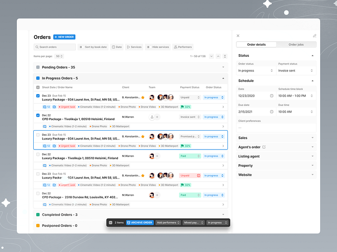
Task: Switch to the Order jobs tab
Action: click(296, 44)
